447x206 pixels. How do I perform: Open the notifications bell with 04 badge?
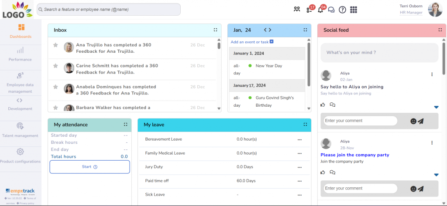[x=321, y=9]
